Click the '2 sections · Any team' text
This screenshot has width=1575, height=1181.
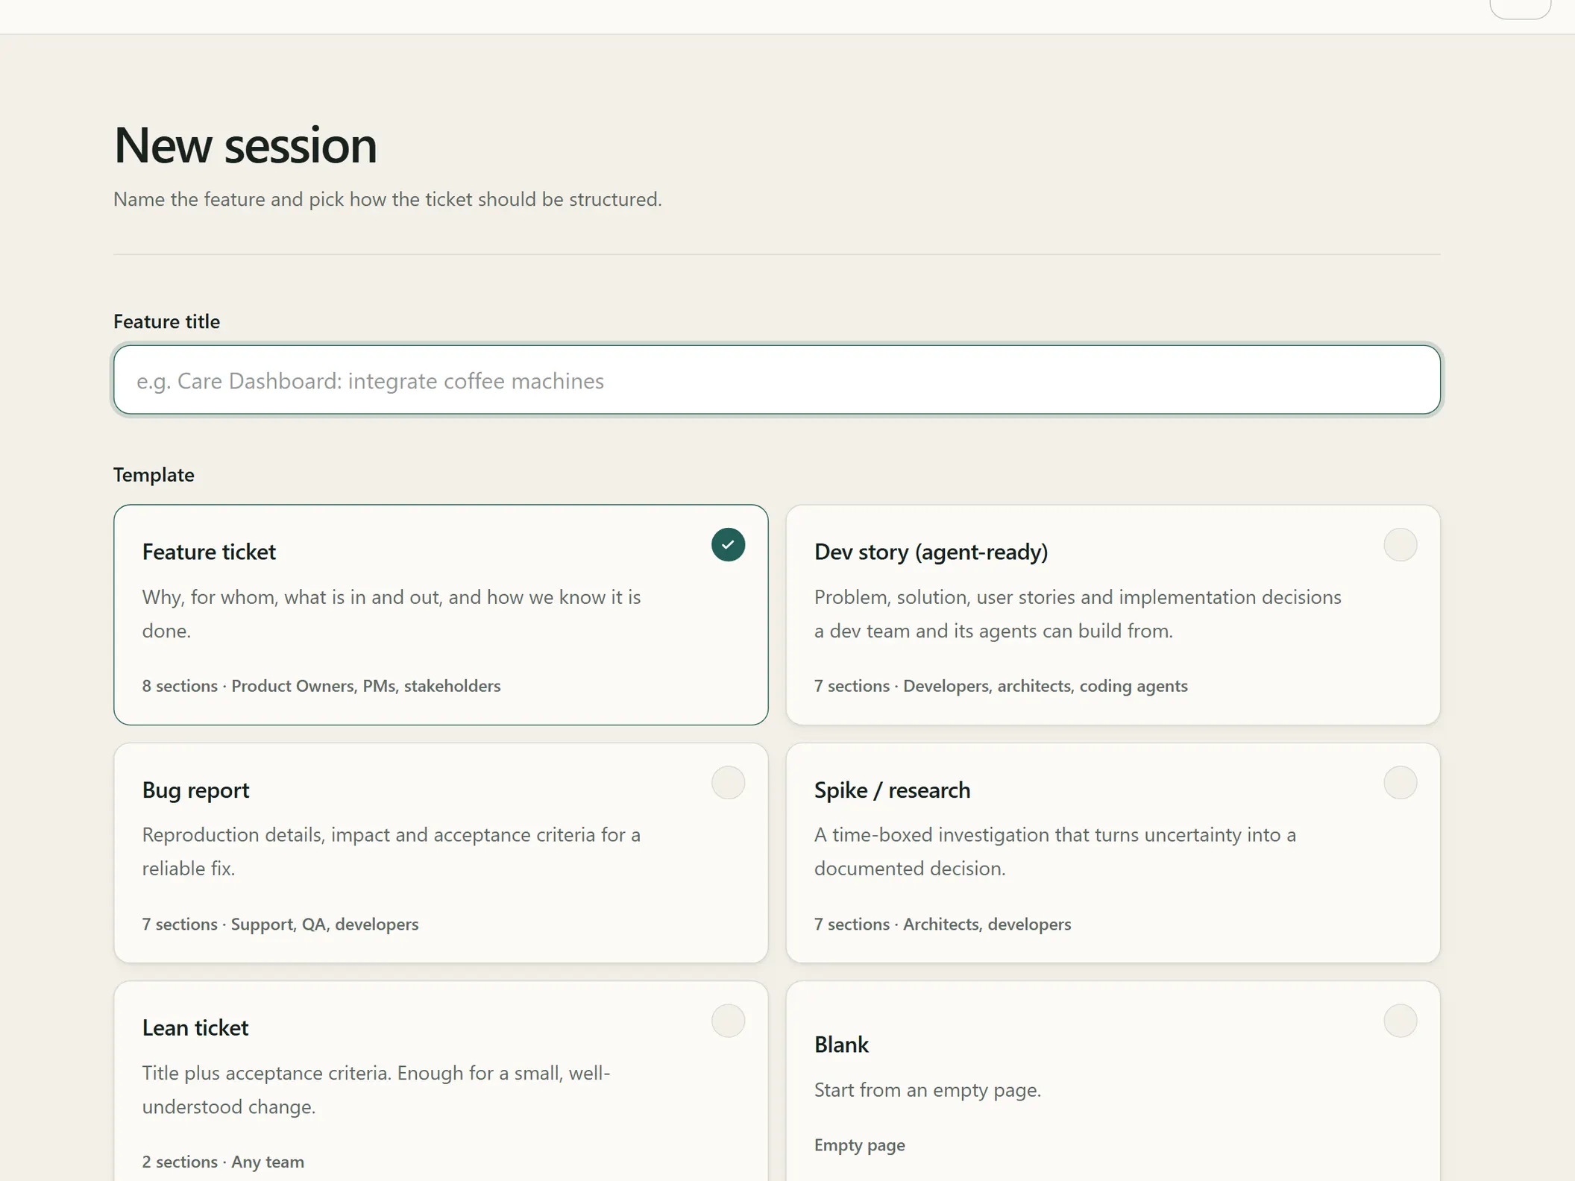tap(223, 1162)
